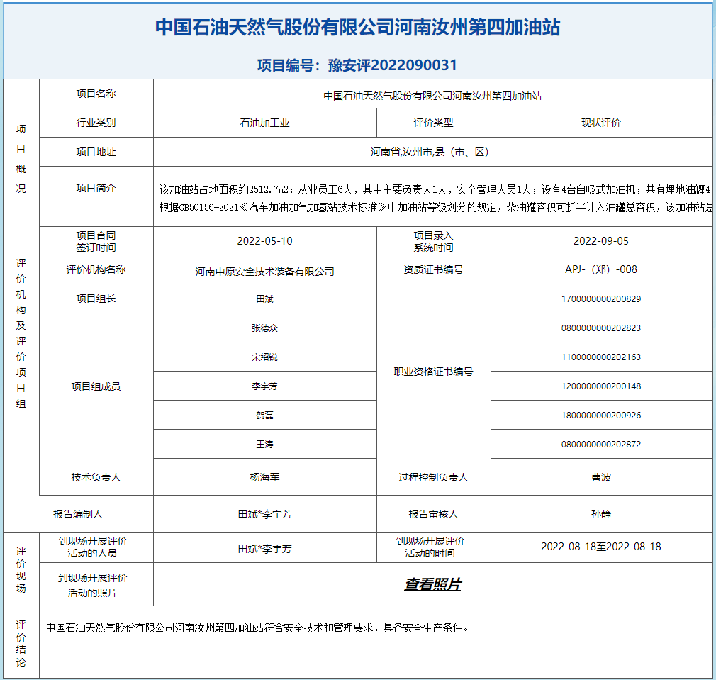Screen dimensions: 716x680
Task: Click the 现状评价 evaluation type cell
Action: click(x=601, y=123)
